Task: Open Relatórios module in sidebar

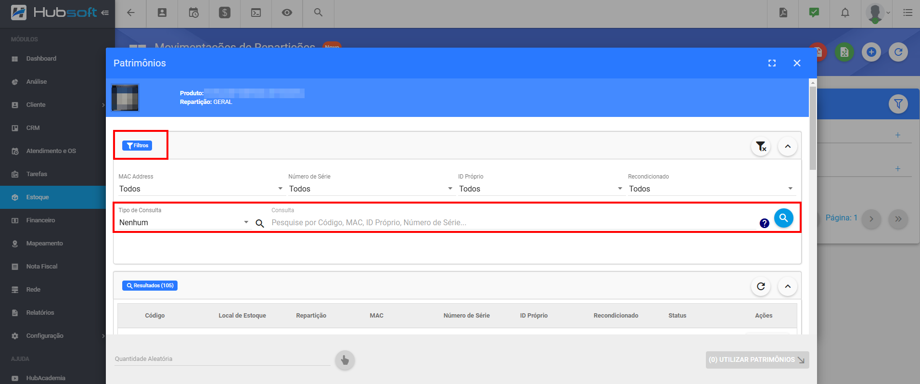Action: click(x=53, y=313)
